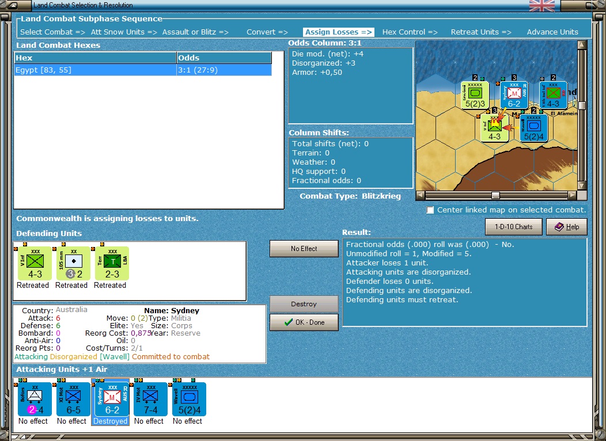Click the Graziani 5(2)3 HQ counter on map
Screen dimensions: 606x441
pyautogui.click(x=475, y=95)
